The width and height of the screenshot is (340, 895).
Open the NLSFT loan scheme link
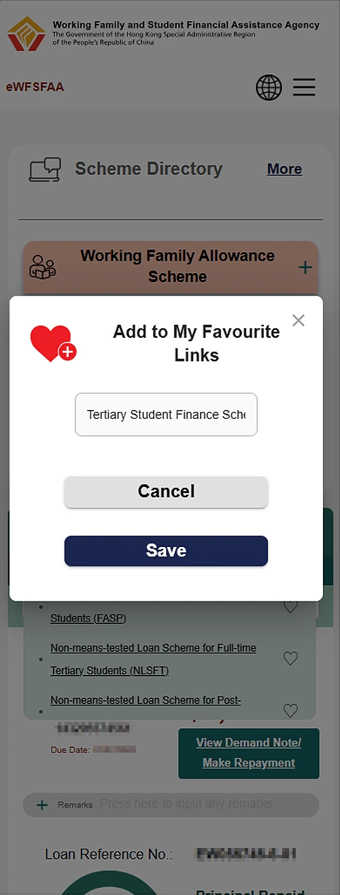(x=153, y=659)
